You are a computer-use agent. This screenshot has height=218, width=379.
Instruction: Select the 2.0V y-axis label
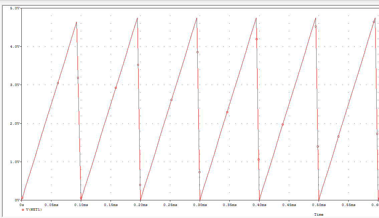coord(15,123)
